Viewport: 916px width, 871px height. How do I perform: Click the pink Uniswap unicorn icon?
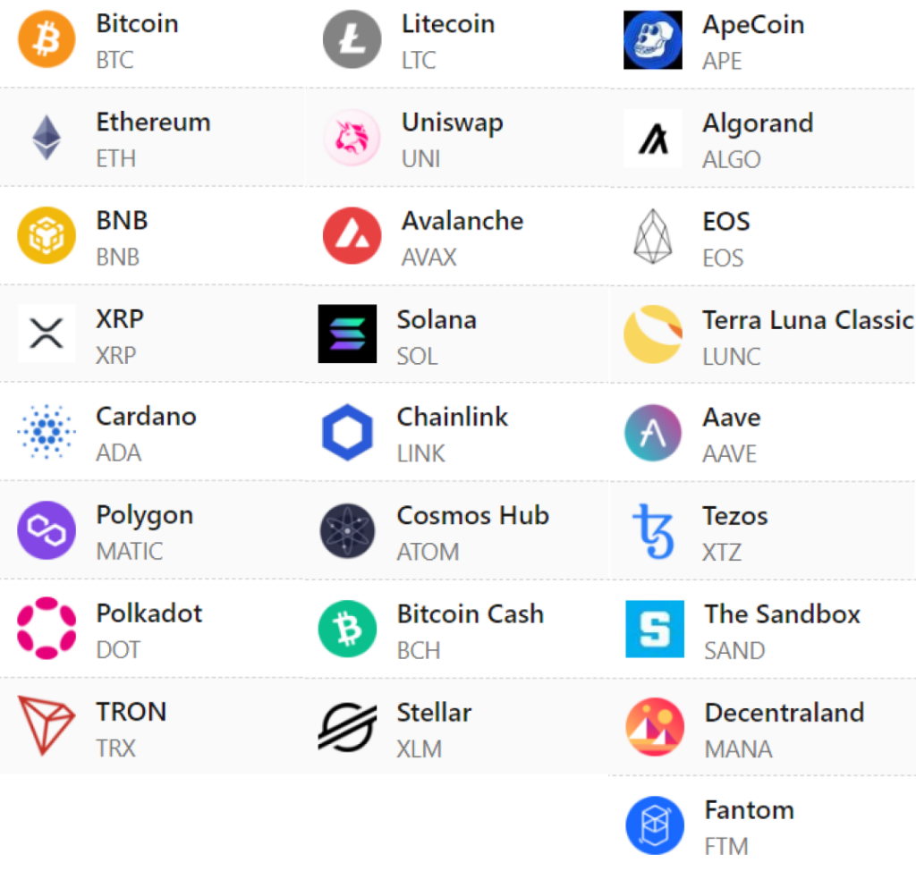[352, 138]
